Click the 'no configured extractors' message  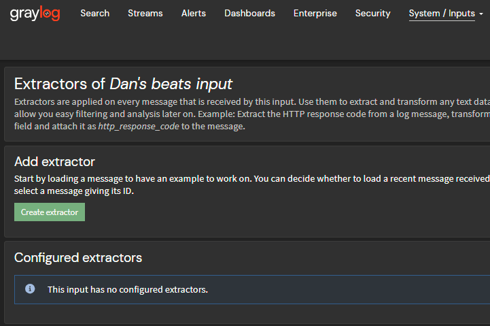click(127, 290)
